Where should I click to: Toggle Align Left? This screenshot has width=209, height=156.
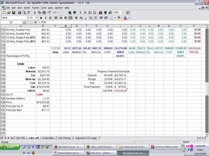point(56,18)
